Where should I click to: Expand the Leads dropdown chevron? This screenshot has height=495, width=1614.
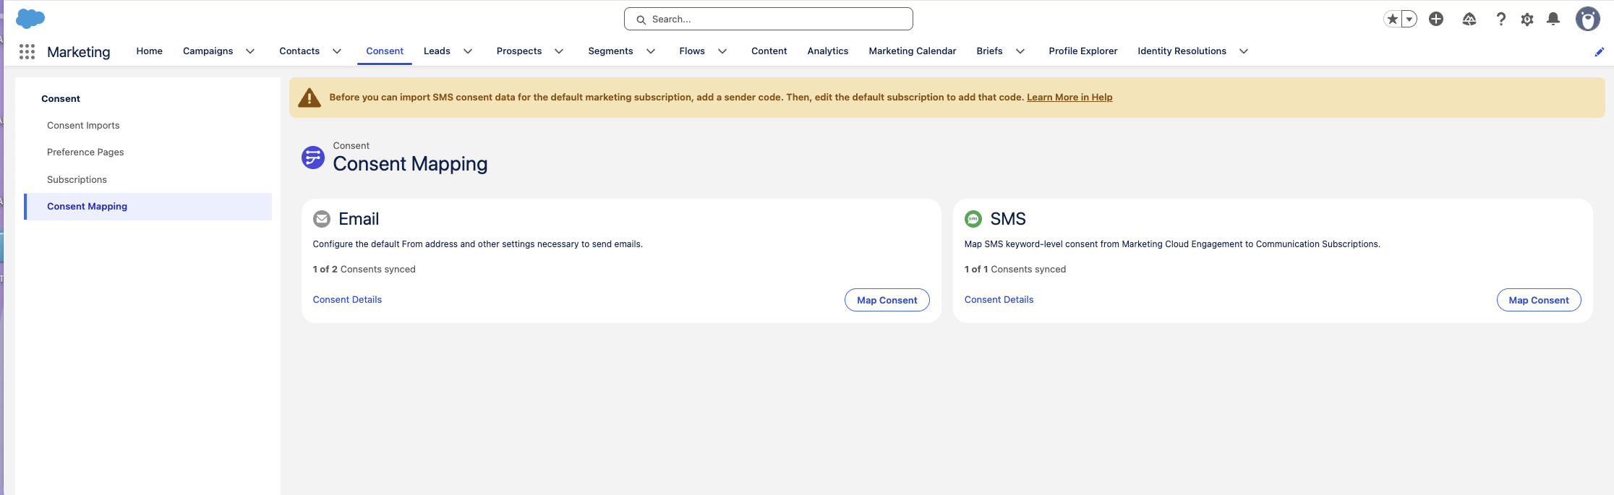tap(468, 51)
